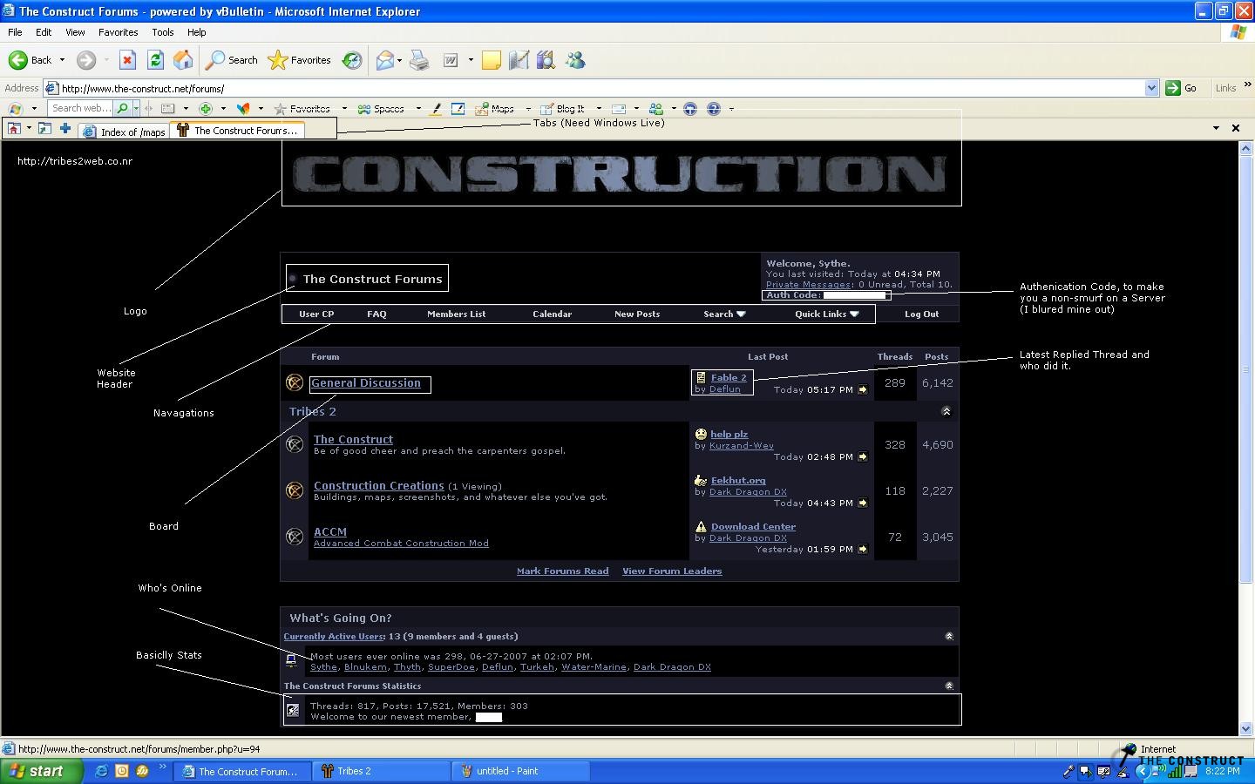Switch to untitled - Paint taskbar button
1255x784 pixels.
520,771
